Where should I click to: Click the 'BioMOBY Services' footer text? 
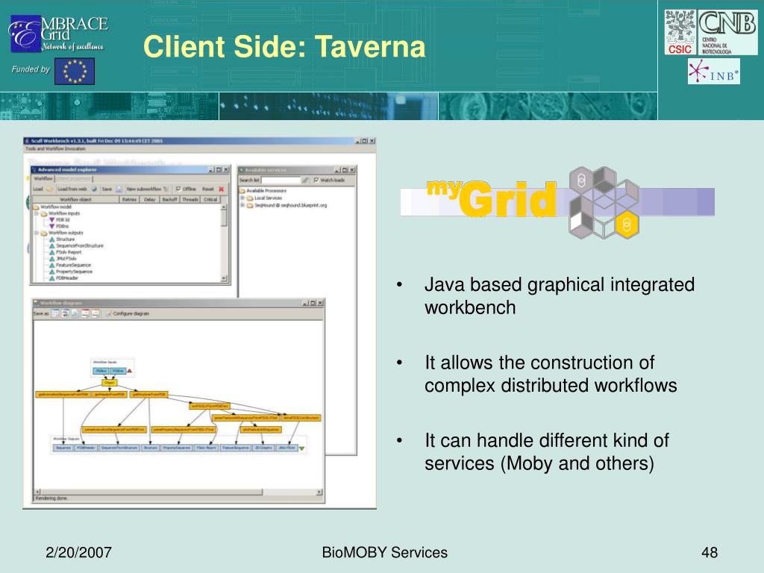pyautogui.click(x=384, y=553)
